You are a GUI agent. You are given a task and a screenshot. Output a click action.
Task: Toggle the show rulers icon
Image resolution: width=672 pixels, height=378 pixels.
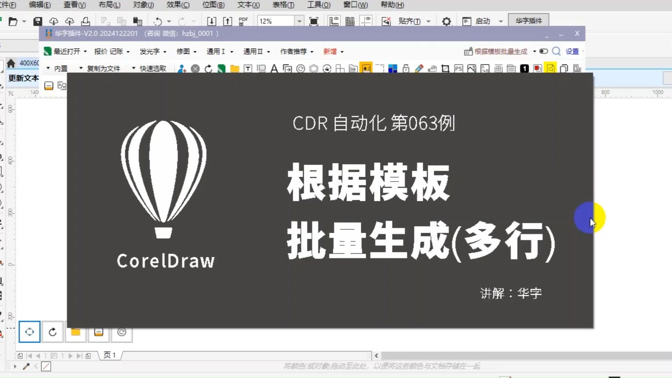334,21
